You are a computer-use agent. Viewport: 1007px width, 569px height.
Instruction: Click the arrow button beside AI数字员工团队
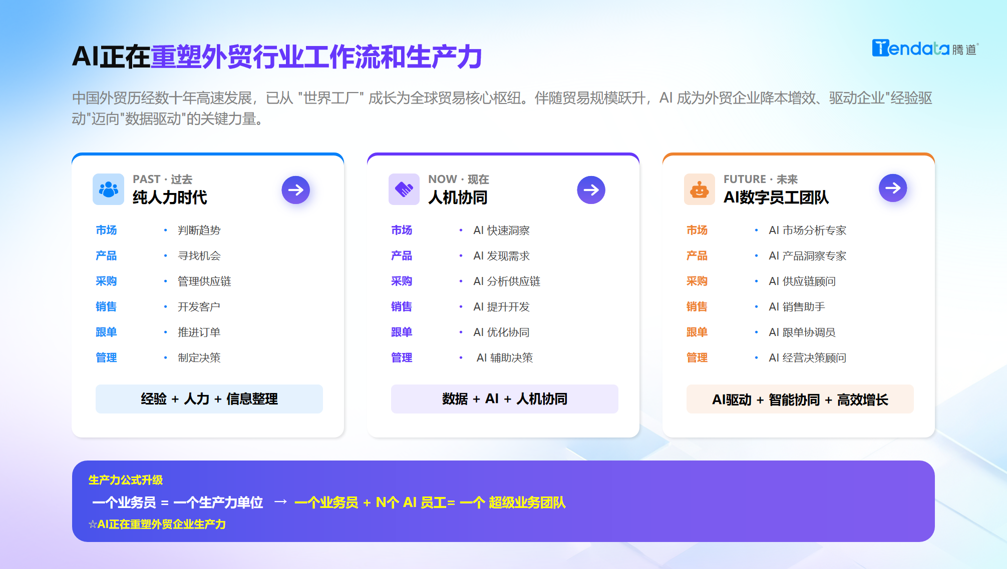pos(893,188)
